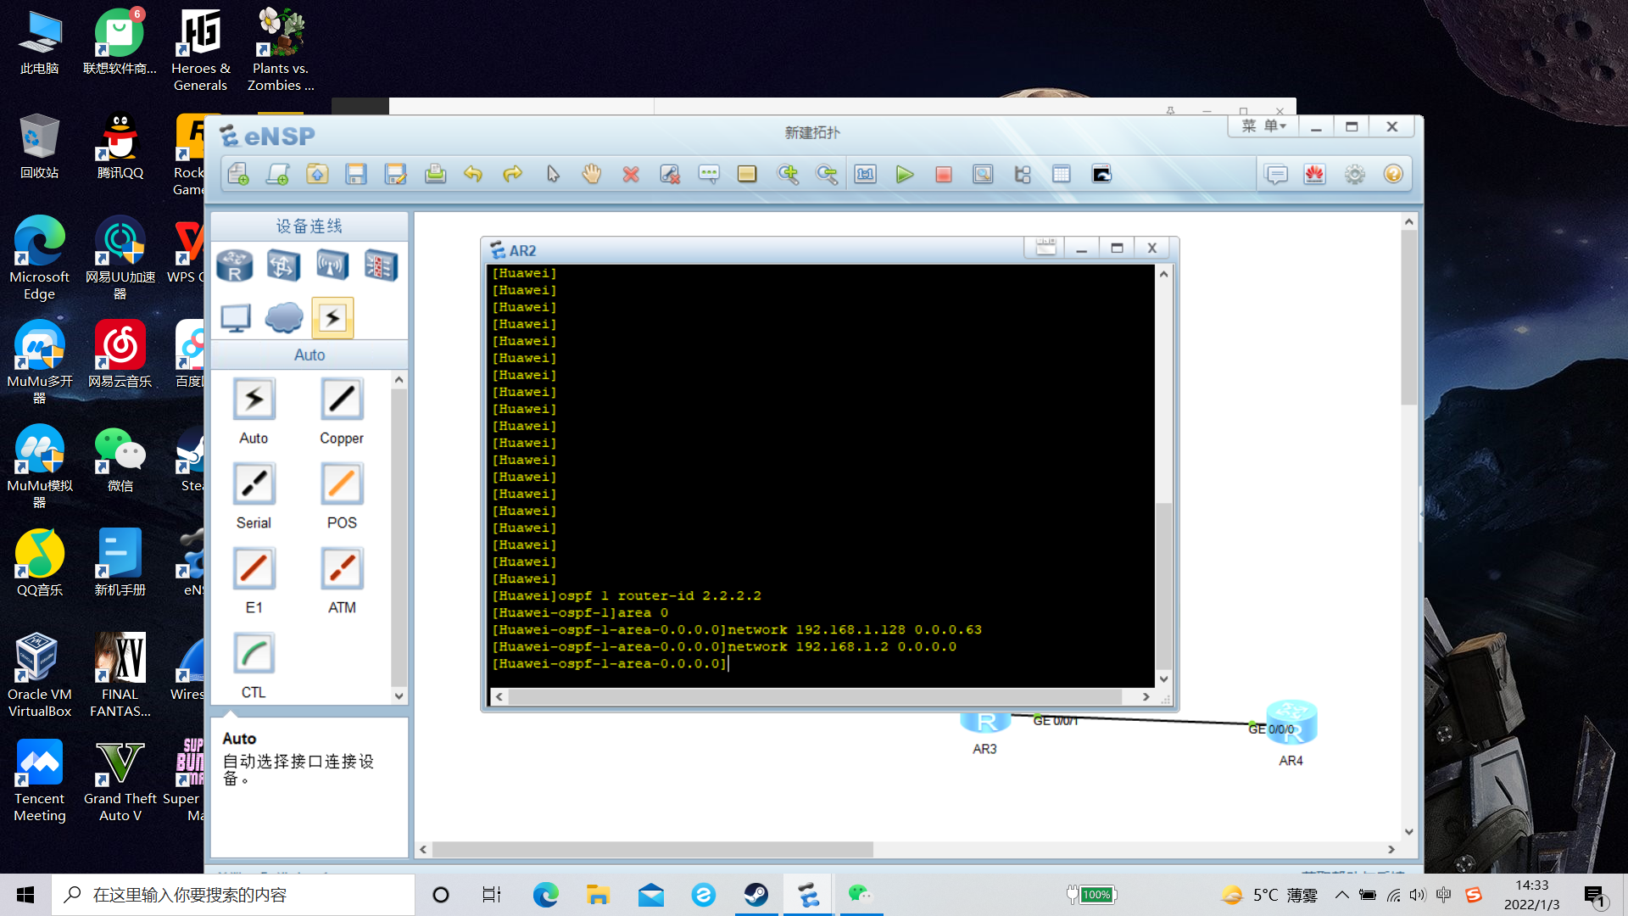This screenshot has height=916, width=1628.
Task: Click the Save As toolbar icon
Action: [x=395, y=175]
